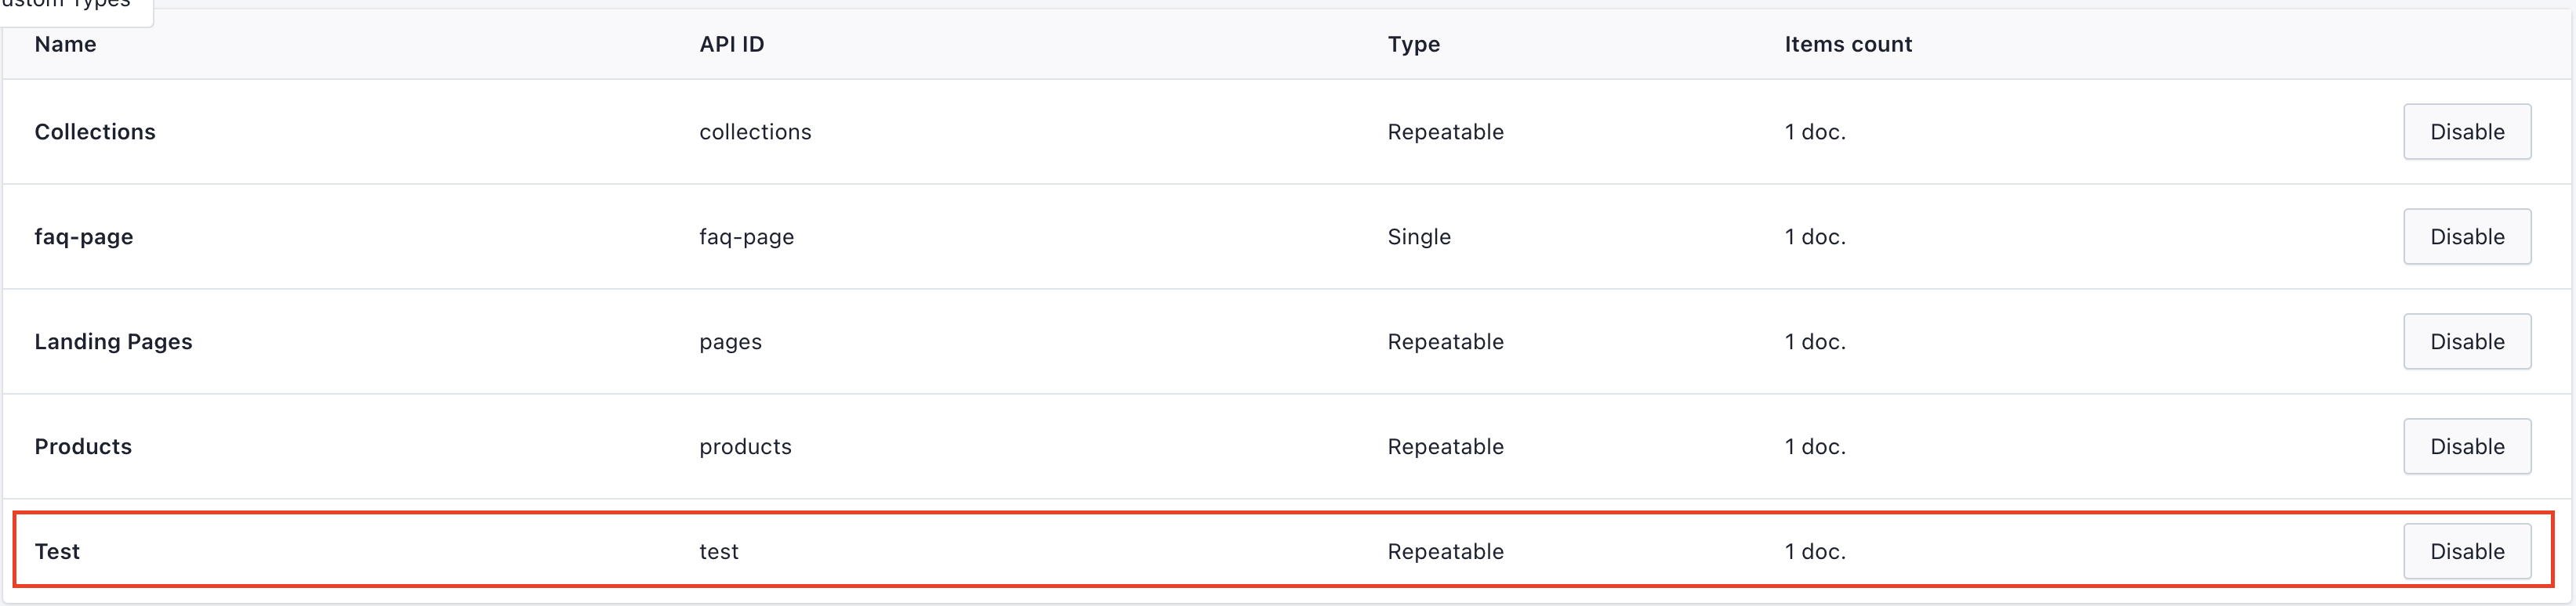
Task: Click the Products row '1 doc.' count
Action: 1814,446
